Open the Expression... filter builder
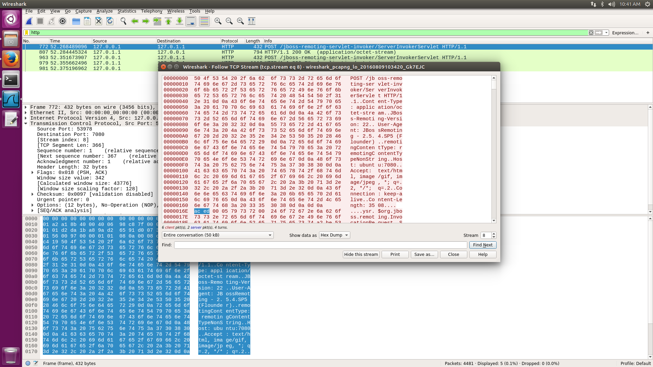This screenshot has height=367, width=653. tap(625, 33)
